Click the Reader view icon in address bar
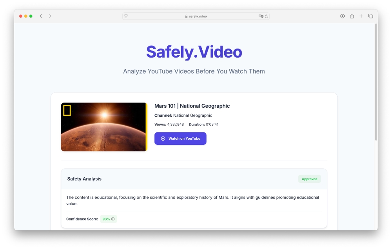Image resolution: width=392 pixels, height=249 pixels. click(126, 16)
